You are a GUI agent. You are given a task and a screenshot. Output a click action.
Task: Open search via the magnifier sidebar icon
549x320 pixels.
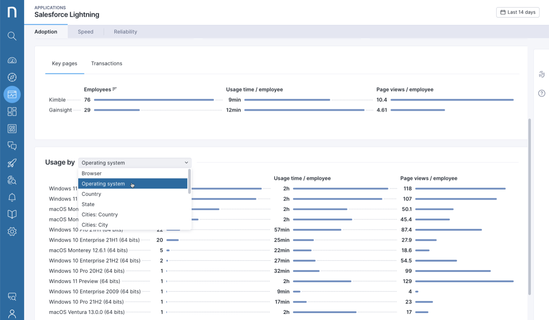coord(12,36)
